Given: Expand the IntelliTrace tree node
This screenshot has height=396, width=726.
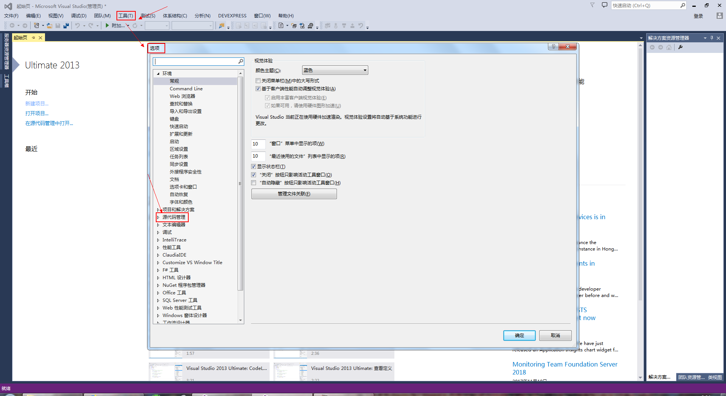Looking at the screenshot, I should click(158, 240).
